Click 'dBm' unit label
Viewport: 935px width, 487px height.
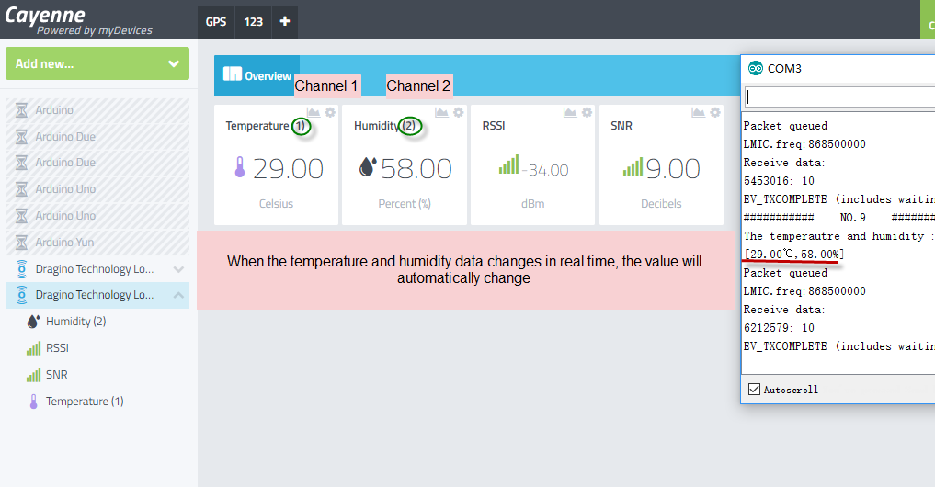(532, 204)
